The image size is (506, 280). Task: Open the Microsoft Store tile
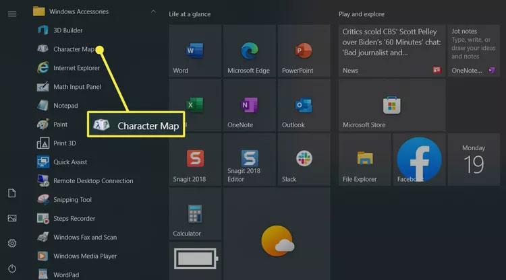(392, 105)
